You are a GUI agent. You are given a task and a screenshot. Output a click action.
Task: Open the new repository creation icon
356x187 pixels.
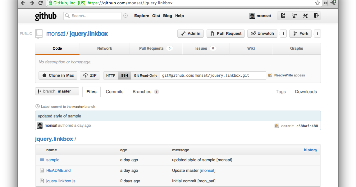(x=283, y=16)
